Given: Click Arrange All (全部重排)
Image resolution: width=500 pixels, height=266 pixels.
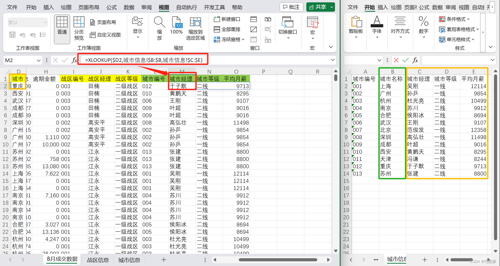Looking at the screenshot, I should point(227,29).
